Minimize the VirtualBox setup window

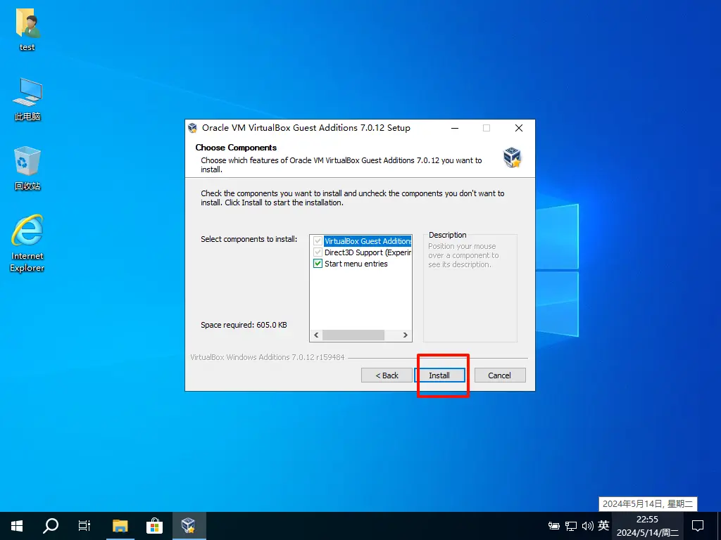tap(455, 128)
